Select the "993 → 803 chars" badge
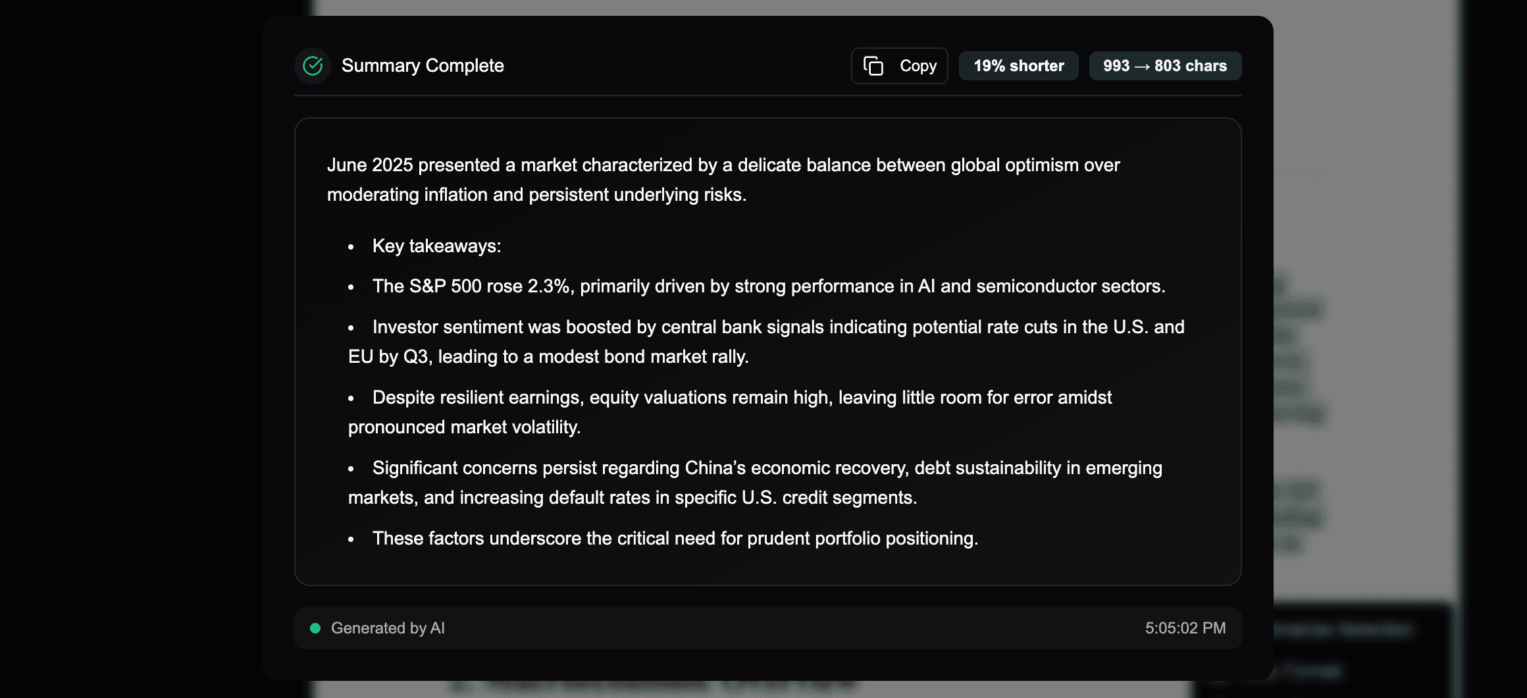 [1165, 66]
